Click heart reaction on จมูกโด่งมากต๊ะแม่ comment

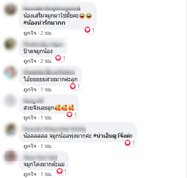(x=62, y=171)
